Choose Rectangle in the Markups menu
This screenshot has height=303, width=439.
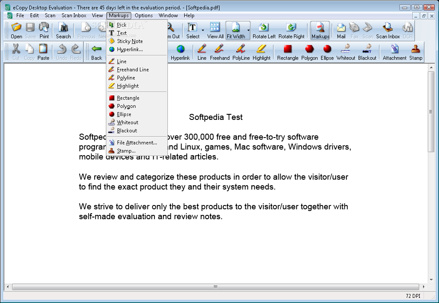(x=137, y=98)
